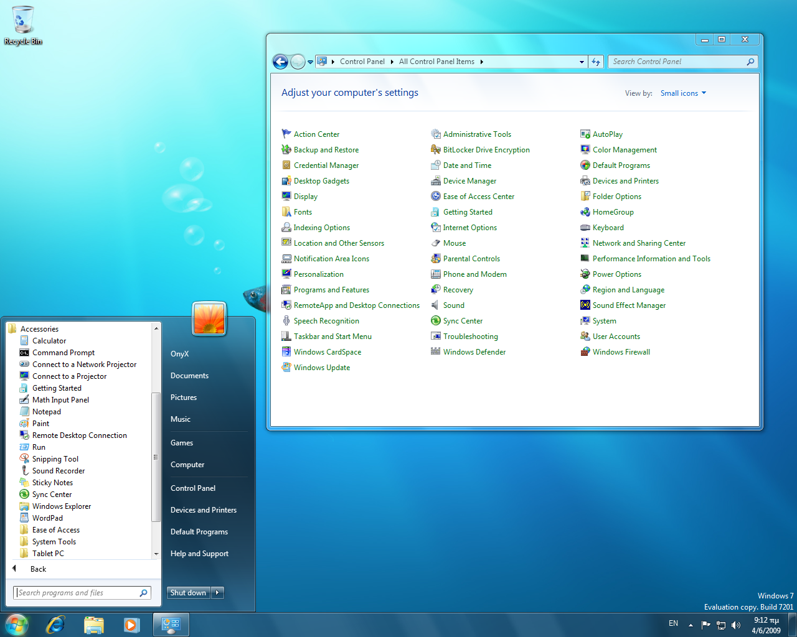Launch Calculator icon in Accessories
The height and width of the screenshot is (637, 797).
24,340
